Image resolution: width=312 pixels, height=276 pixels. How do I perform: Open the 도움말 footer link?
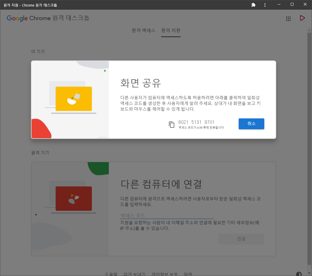(111, 274)
